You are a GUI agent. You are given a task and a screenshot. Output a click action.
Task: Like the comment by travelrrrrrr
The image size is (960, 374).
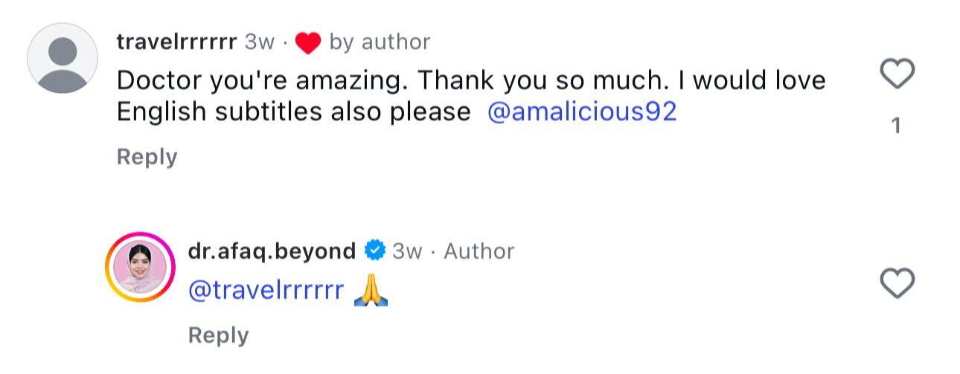897,74
